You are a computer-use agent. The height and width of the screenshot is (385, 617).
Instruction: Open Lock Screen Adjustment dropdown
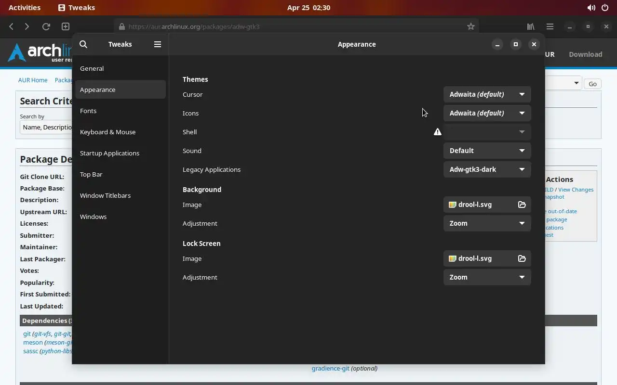(487, 277)
